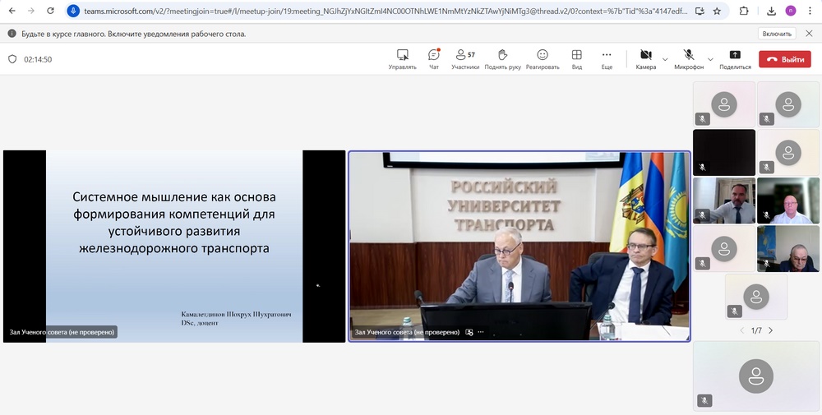Screen dimensions: 822x415
Task: Open browser downloads
Action: [x=771, y=11]
